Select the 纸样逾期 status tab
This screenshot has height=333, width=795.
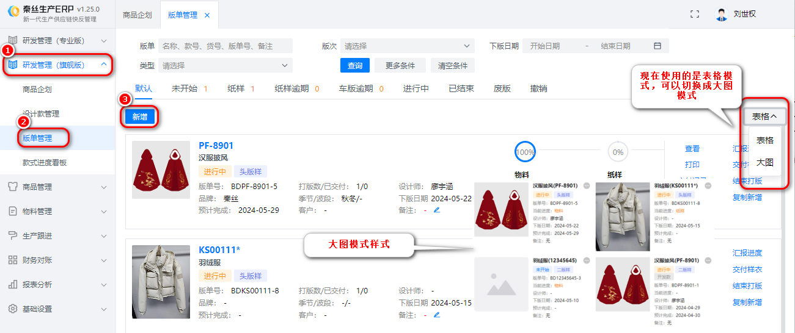[x=297, y=88]
